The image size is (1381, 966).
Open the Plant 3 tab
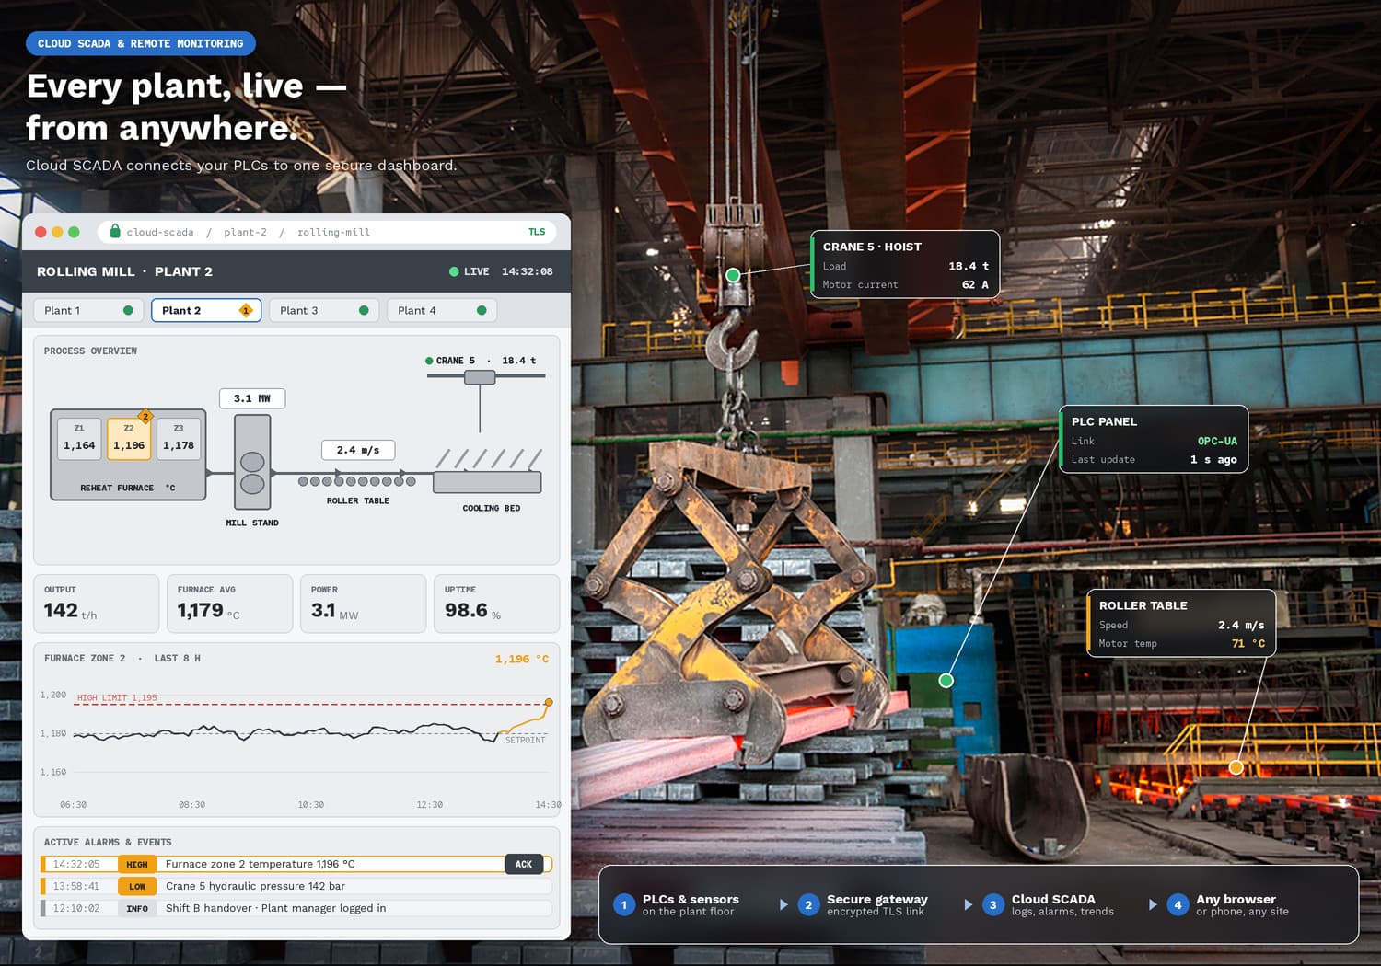click(324, 310)
